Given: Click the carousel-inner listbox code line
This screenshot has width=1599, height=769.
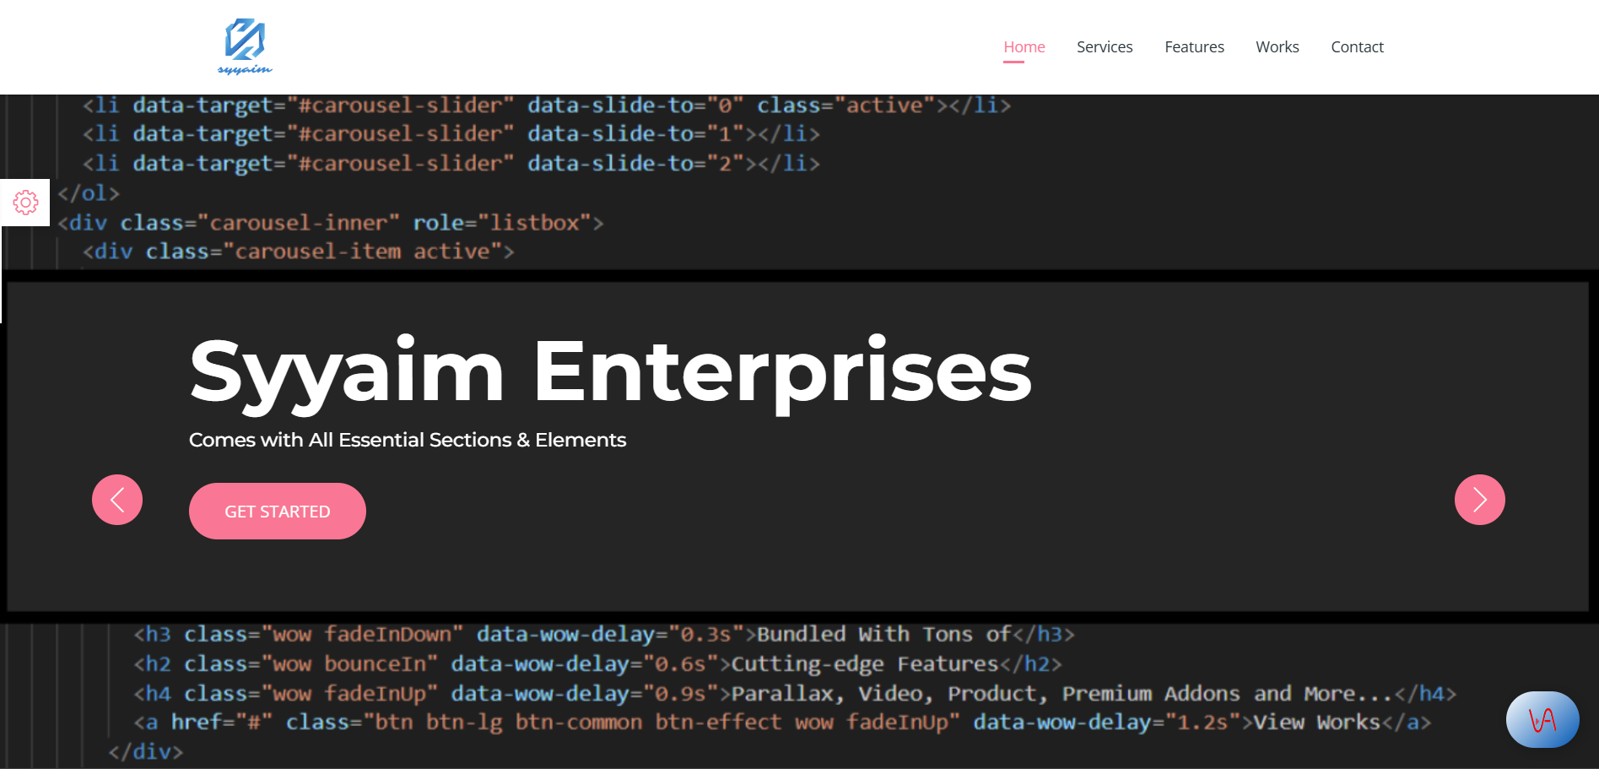Looking at the screenshot, I should (331, 223).
